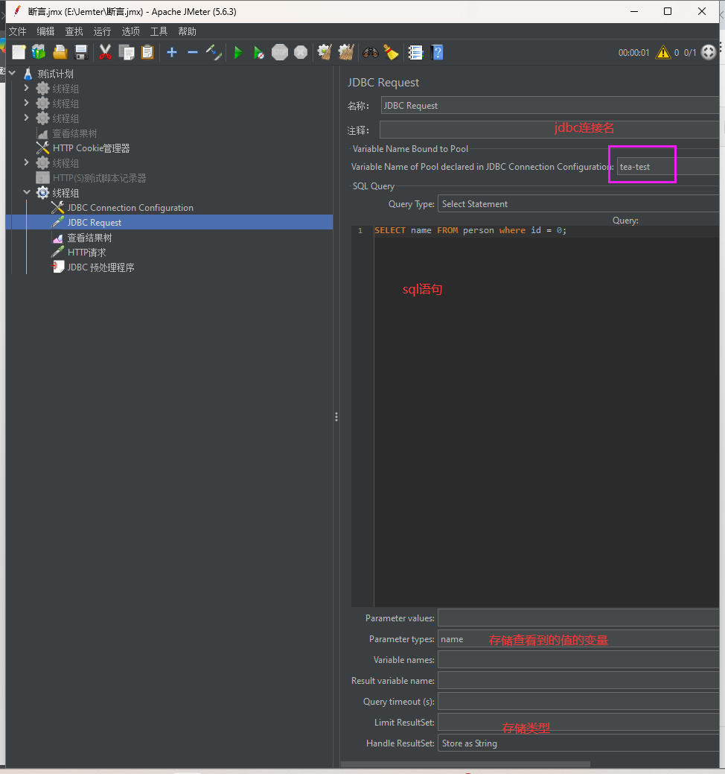Select the HTTP(S)测试脚本记录器 tree item
The width and height of the screenshot is (725, 774).
99,178
